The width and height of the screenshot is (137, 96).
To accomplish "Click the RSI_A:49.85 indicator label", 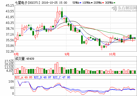I will pyautogui.click(x=24, y=77).
